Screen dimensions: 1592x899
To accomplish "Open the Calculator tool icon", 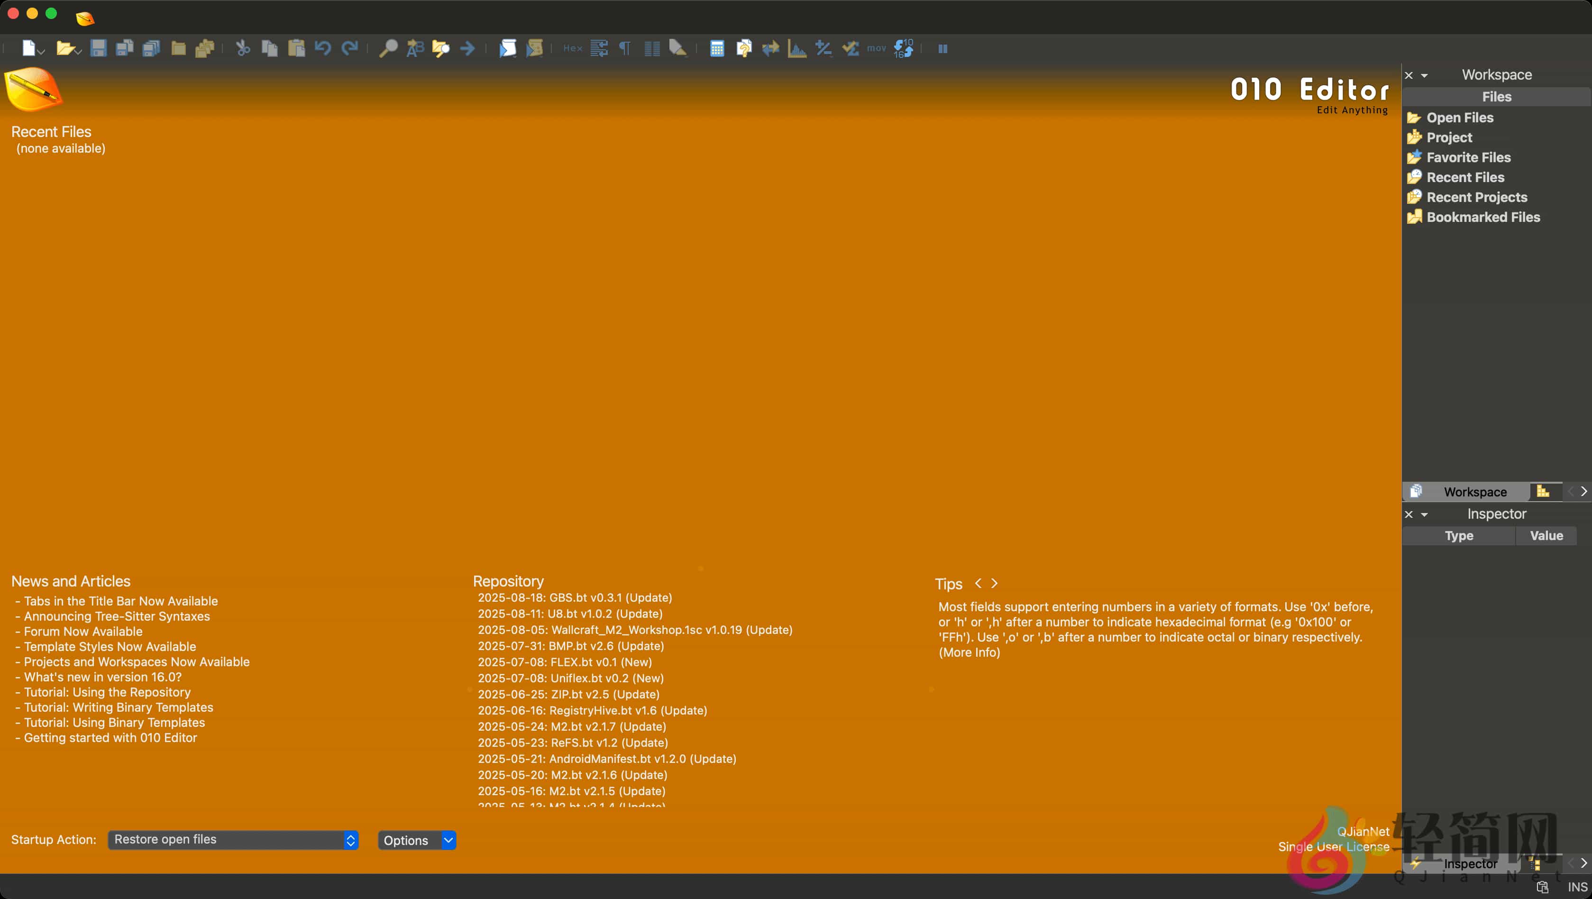I will (717, 48).
